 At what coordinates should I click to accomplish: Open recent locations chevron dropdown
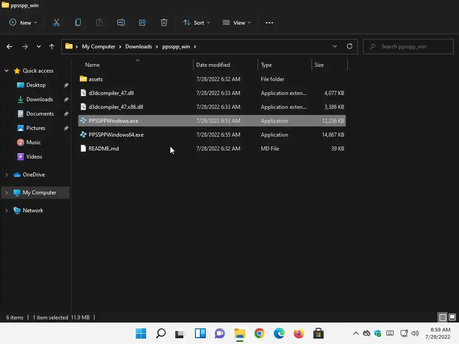click(39, 47)
